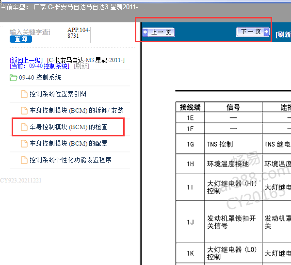The width and height of the screenshot is (291, 265).
Task: Open 车身控制模块 (BCM) 的检查
Action: (x=68, y=127)
